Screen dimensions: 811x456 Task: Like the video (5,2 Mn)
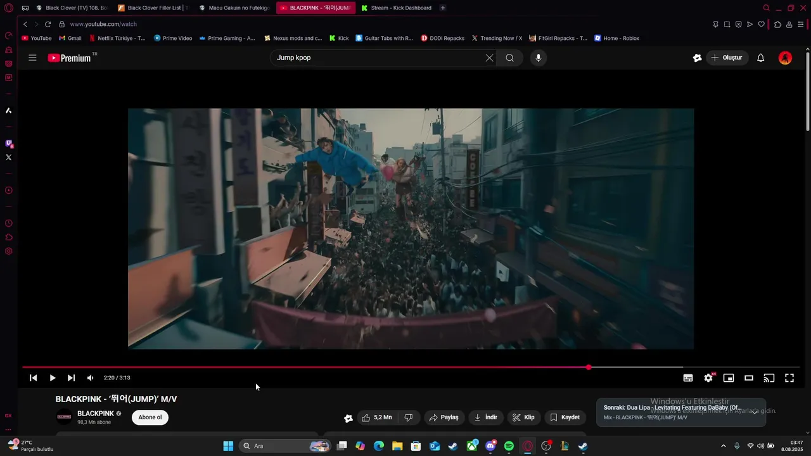pyautogui.click(x=377, y=417)
